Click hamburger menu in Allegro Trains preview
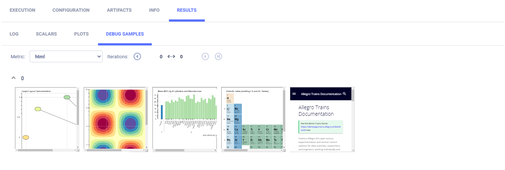Screen dimensions: 505x170 (294, 94)
